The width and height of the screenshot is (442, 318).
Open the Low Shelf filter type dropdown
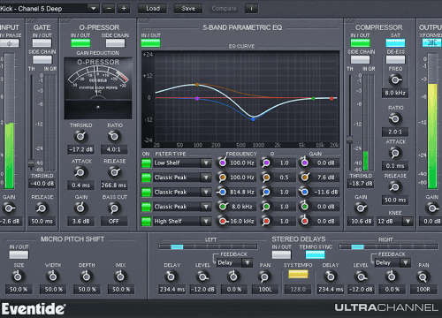pos(206,163)
